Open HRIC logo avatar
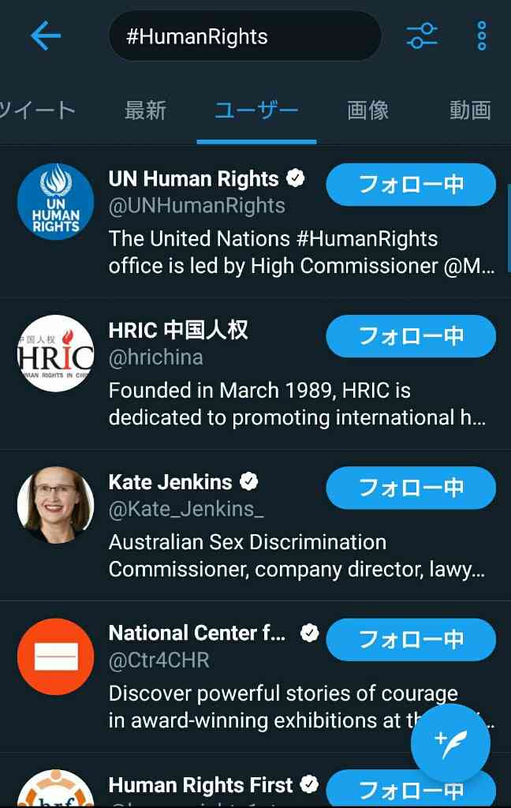 (x=56, y=353)
